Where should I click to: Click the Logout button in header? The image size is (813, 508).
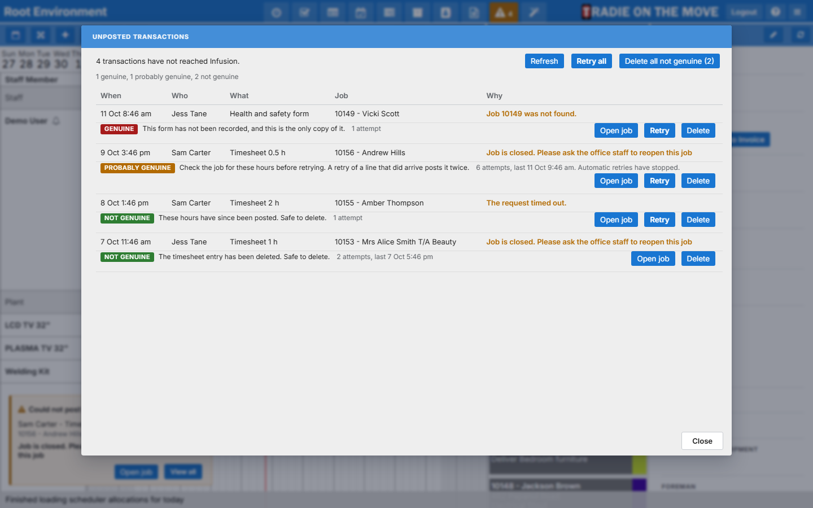[x=744, y=12]
